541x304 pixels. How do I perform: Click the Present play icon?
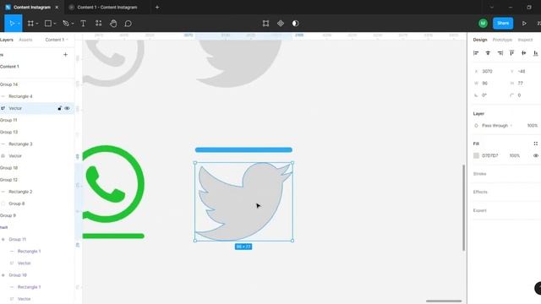click(524, 24)
